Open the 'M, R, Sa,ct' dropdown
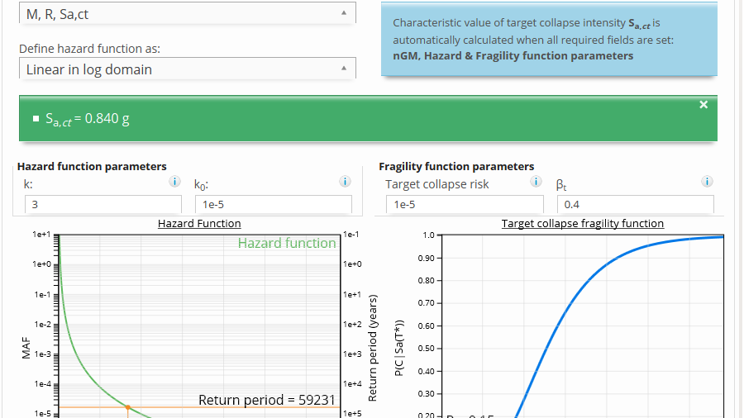This screenshot has width=744, height=418. click(187, 13)
